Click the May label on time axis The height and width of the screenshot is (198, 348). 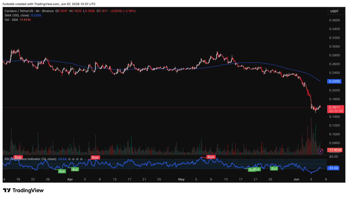click(181, 179)
